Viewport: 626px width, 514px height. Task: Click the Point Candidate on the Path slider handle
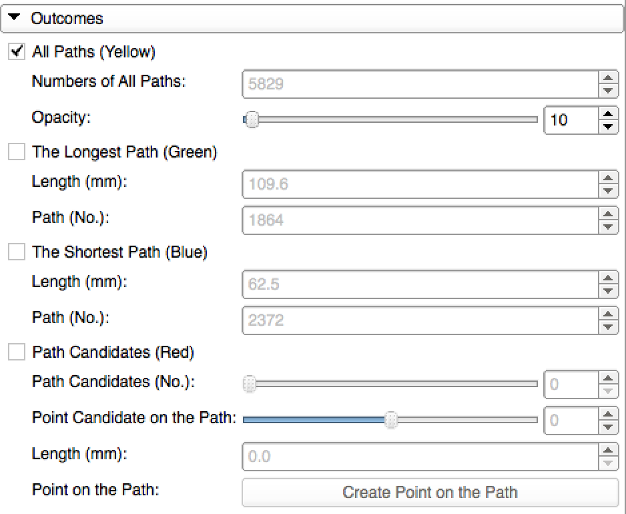(x=392, y=420)
